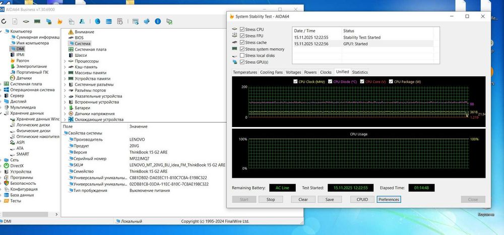Enable the Stress local disks checkbox

pyautogui.click(x=242, y=56)
